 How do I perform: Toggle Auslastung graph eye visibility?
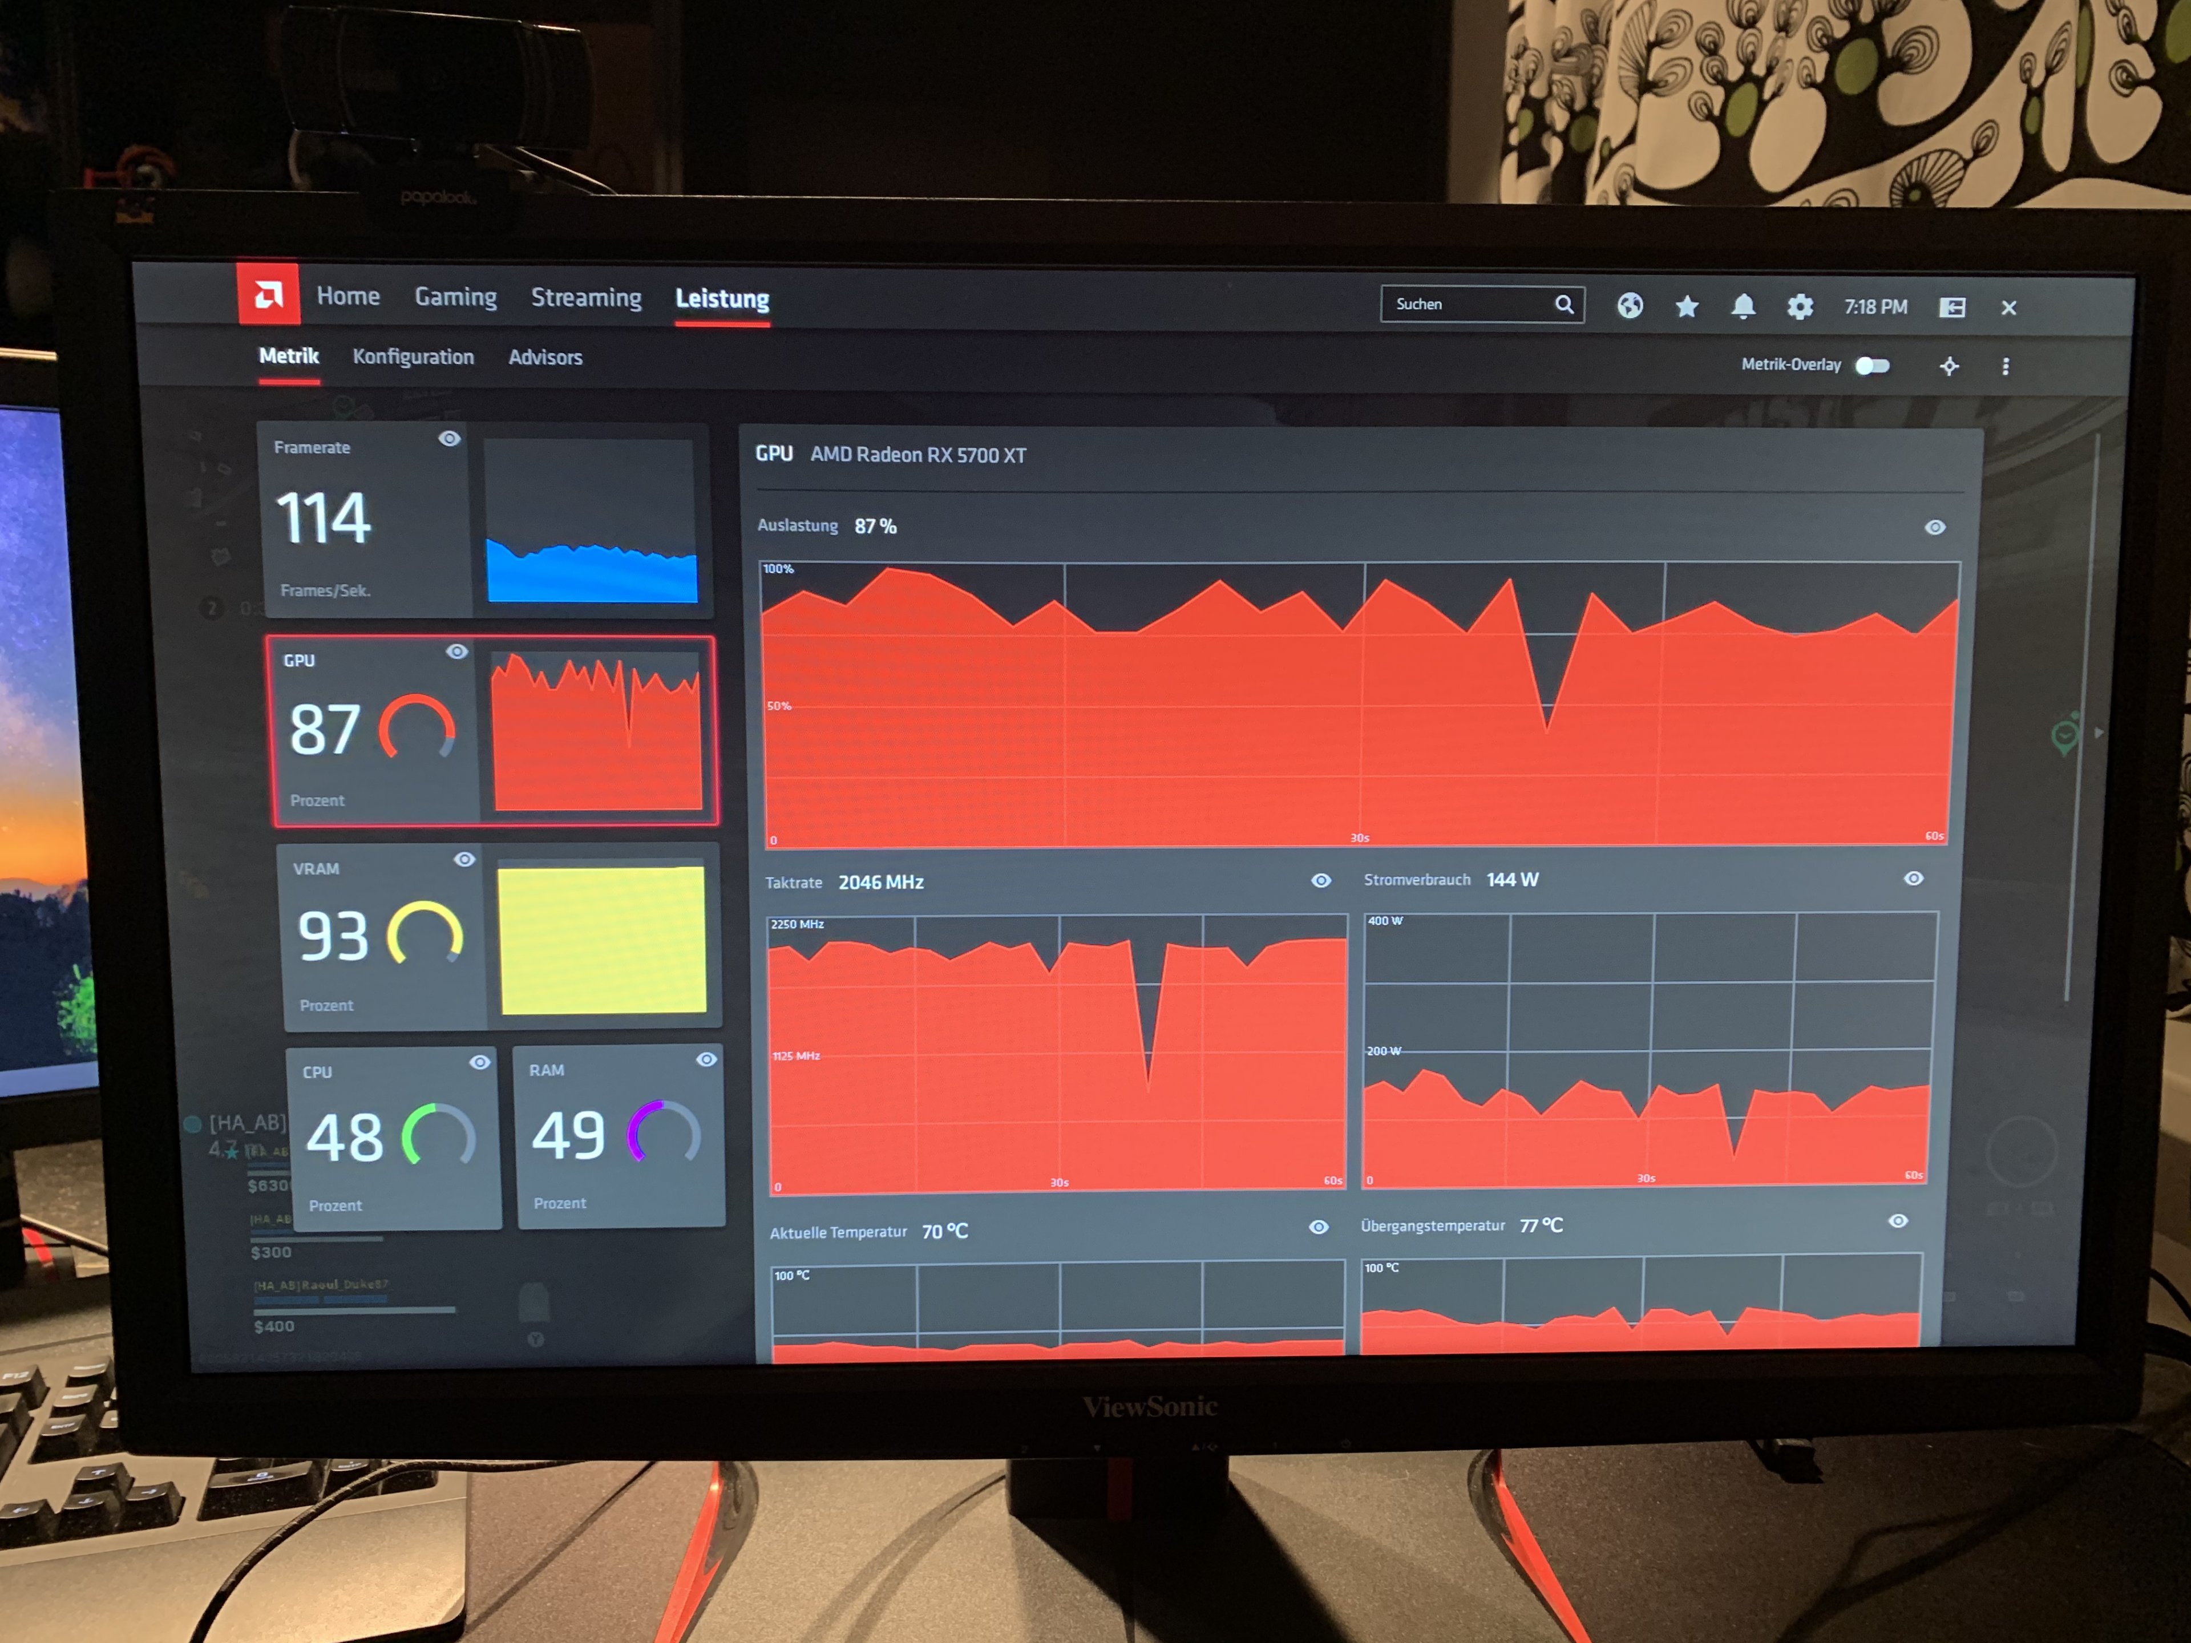pyautogui.click(x=1934, y=528)
